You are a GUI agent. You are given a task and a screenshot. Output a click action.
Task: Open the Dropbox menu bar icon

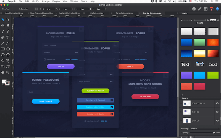coord(152,1)
